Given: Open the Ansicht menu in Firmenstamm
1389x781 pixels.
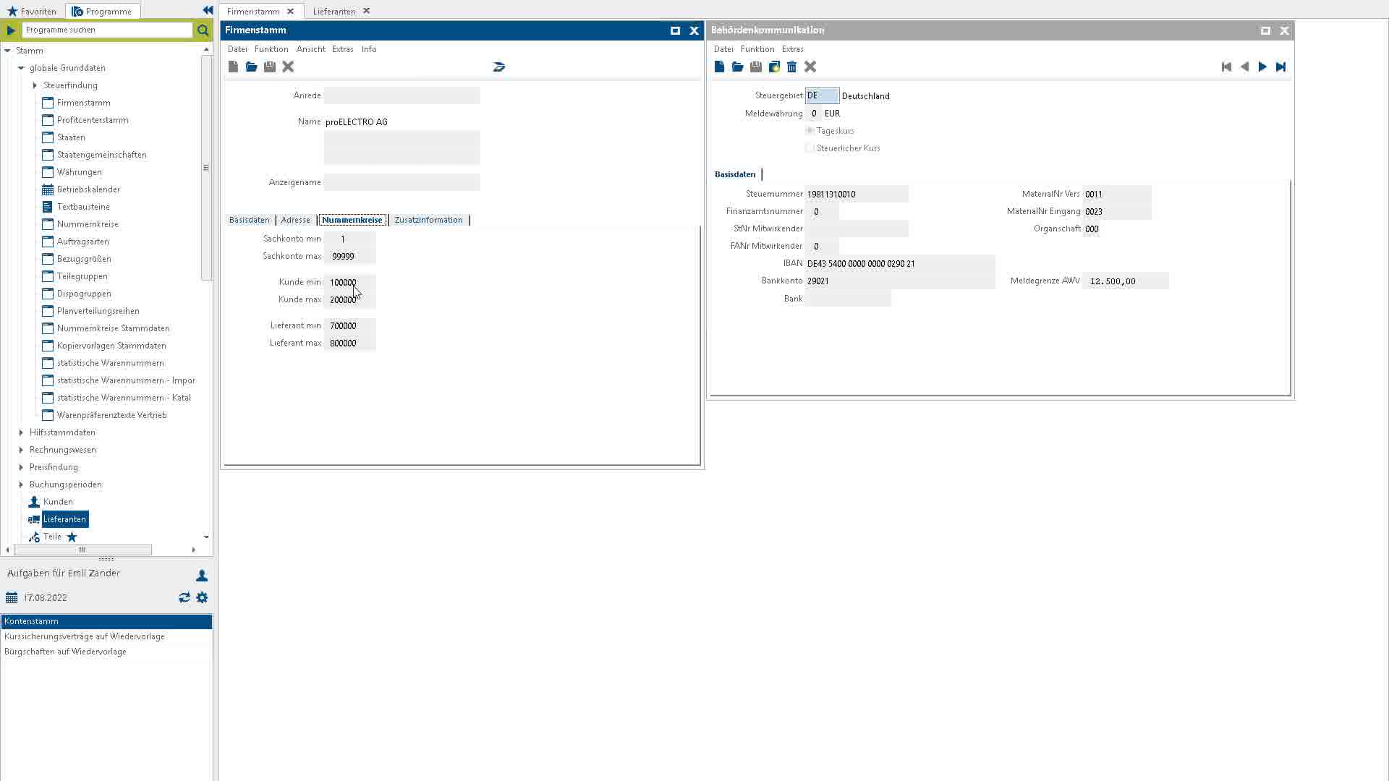Looking at the screenshot, I should (x=311, y=49).
